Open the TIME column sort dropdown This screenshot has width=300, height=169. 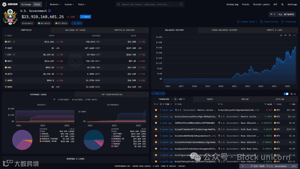click(171, 104)
